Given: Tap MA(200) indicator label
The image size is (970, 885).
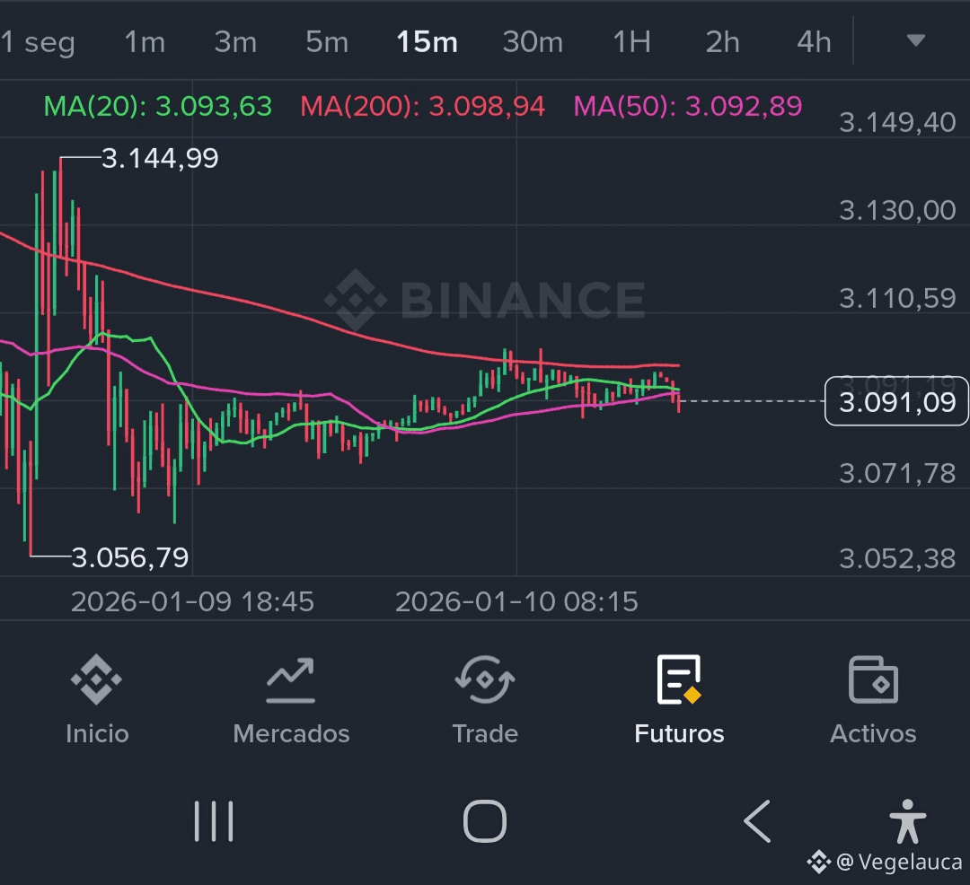Looking at the screenshot, I should point(422,107).
